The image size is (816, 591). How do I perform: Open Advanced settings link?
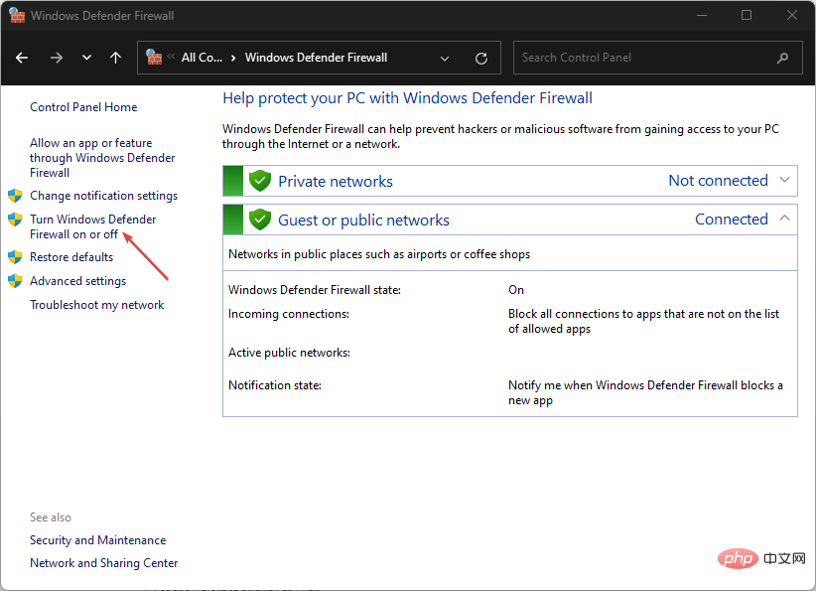[77, 281]
